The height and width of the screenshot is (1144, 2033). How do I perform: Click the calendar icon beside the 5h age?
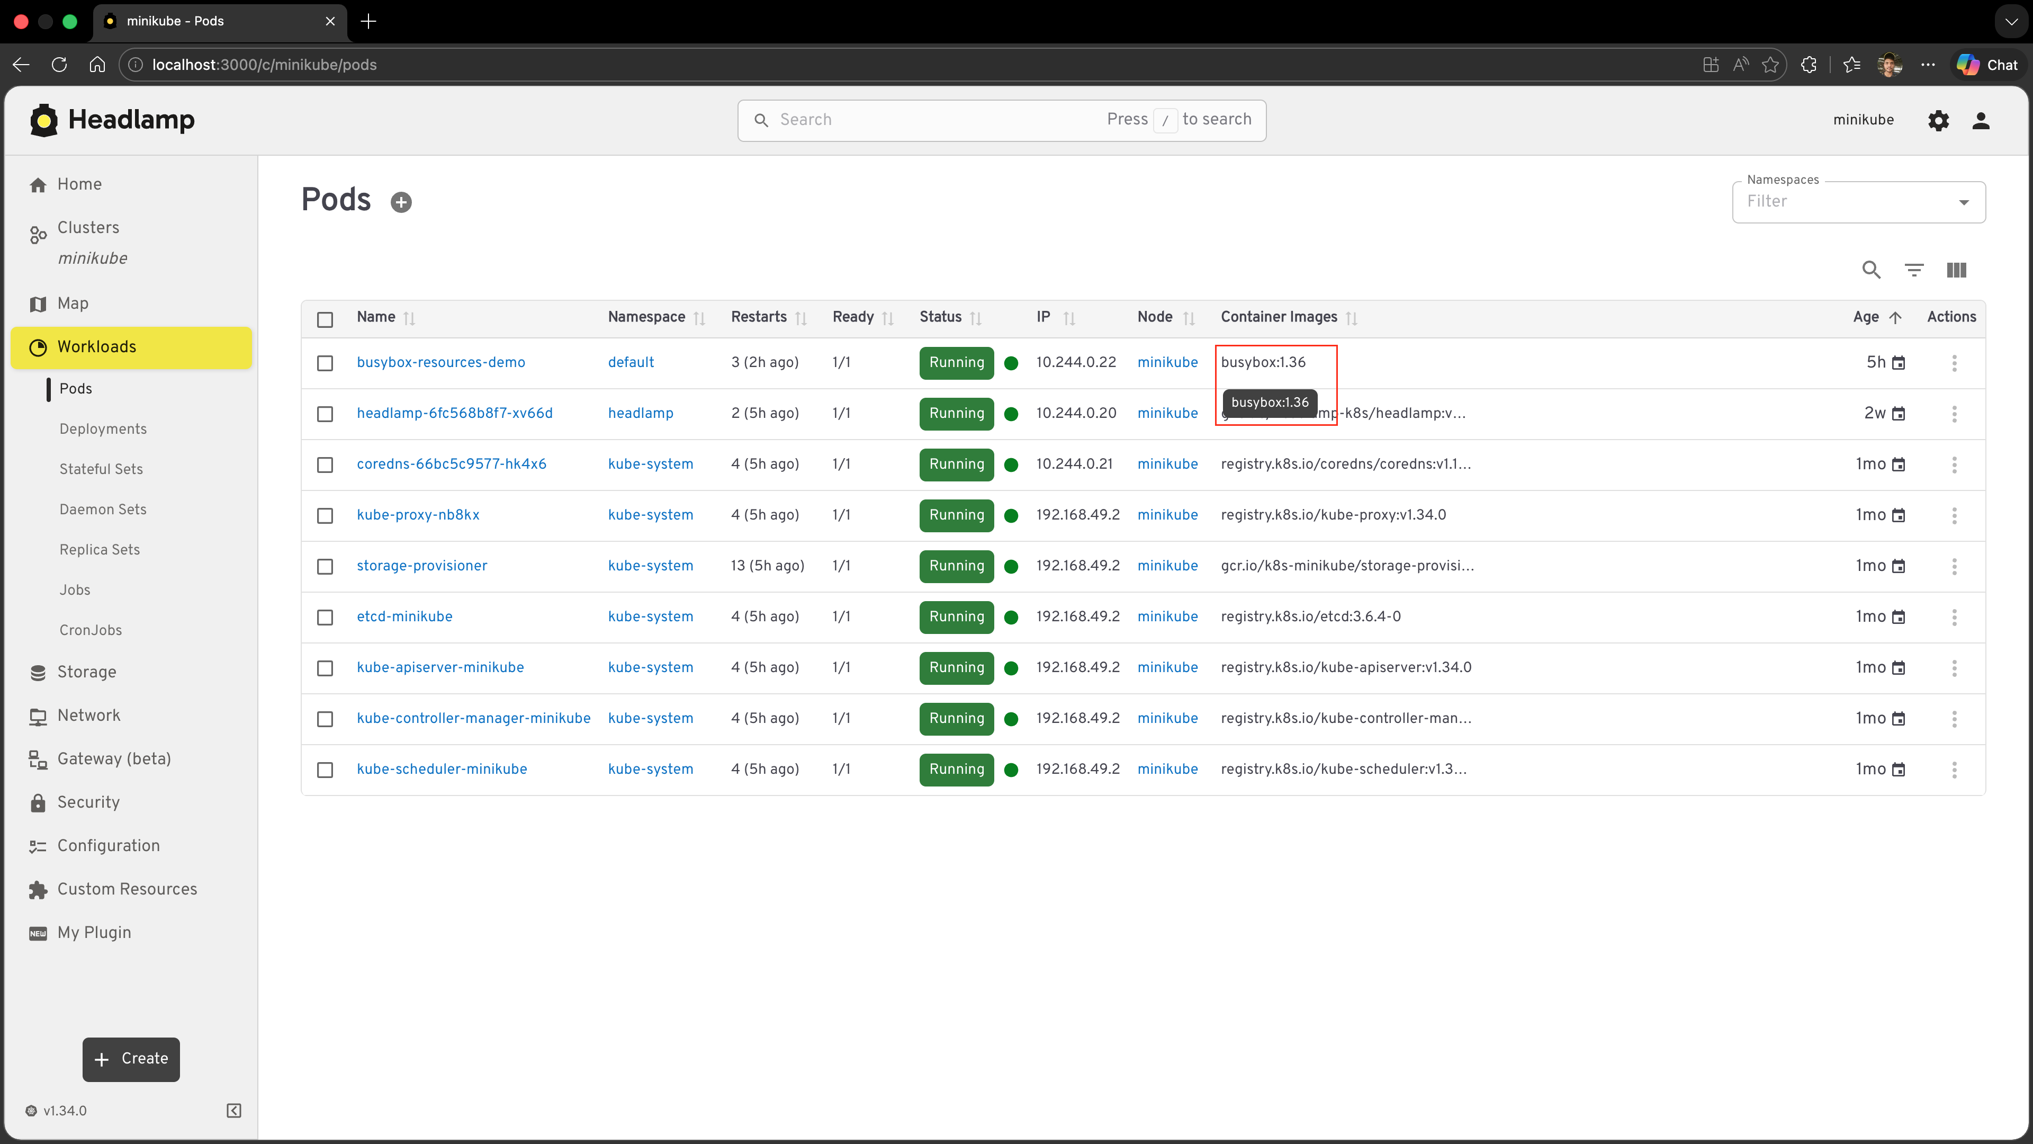(1899, 362)
